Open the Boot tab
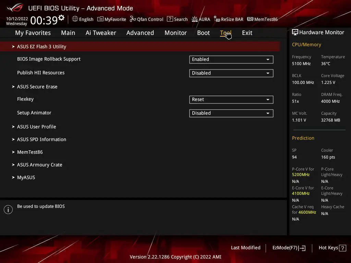Screen dimensions: 351x263 (203, 33)
